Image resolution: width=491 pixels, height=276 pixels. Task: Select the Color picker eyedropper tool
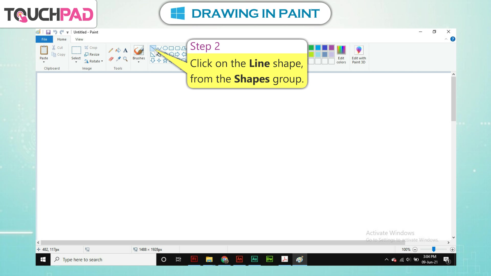[118, 59]
